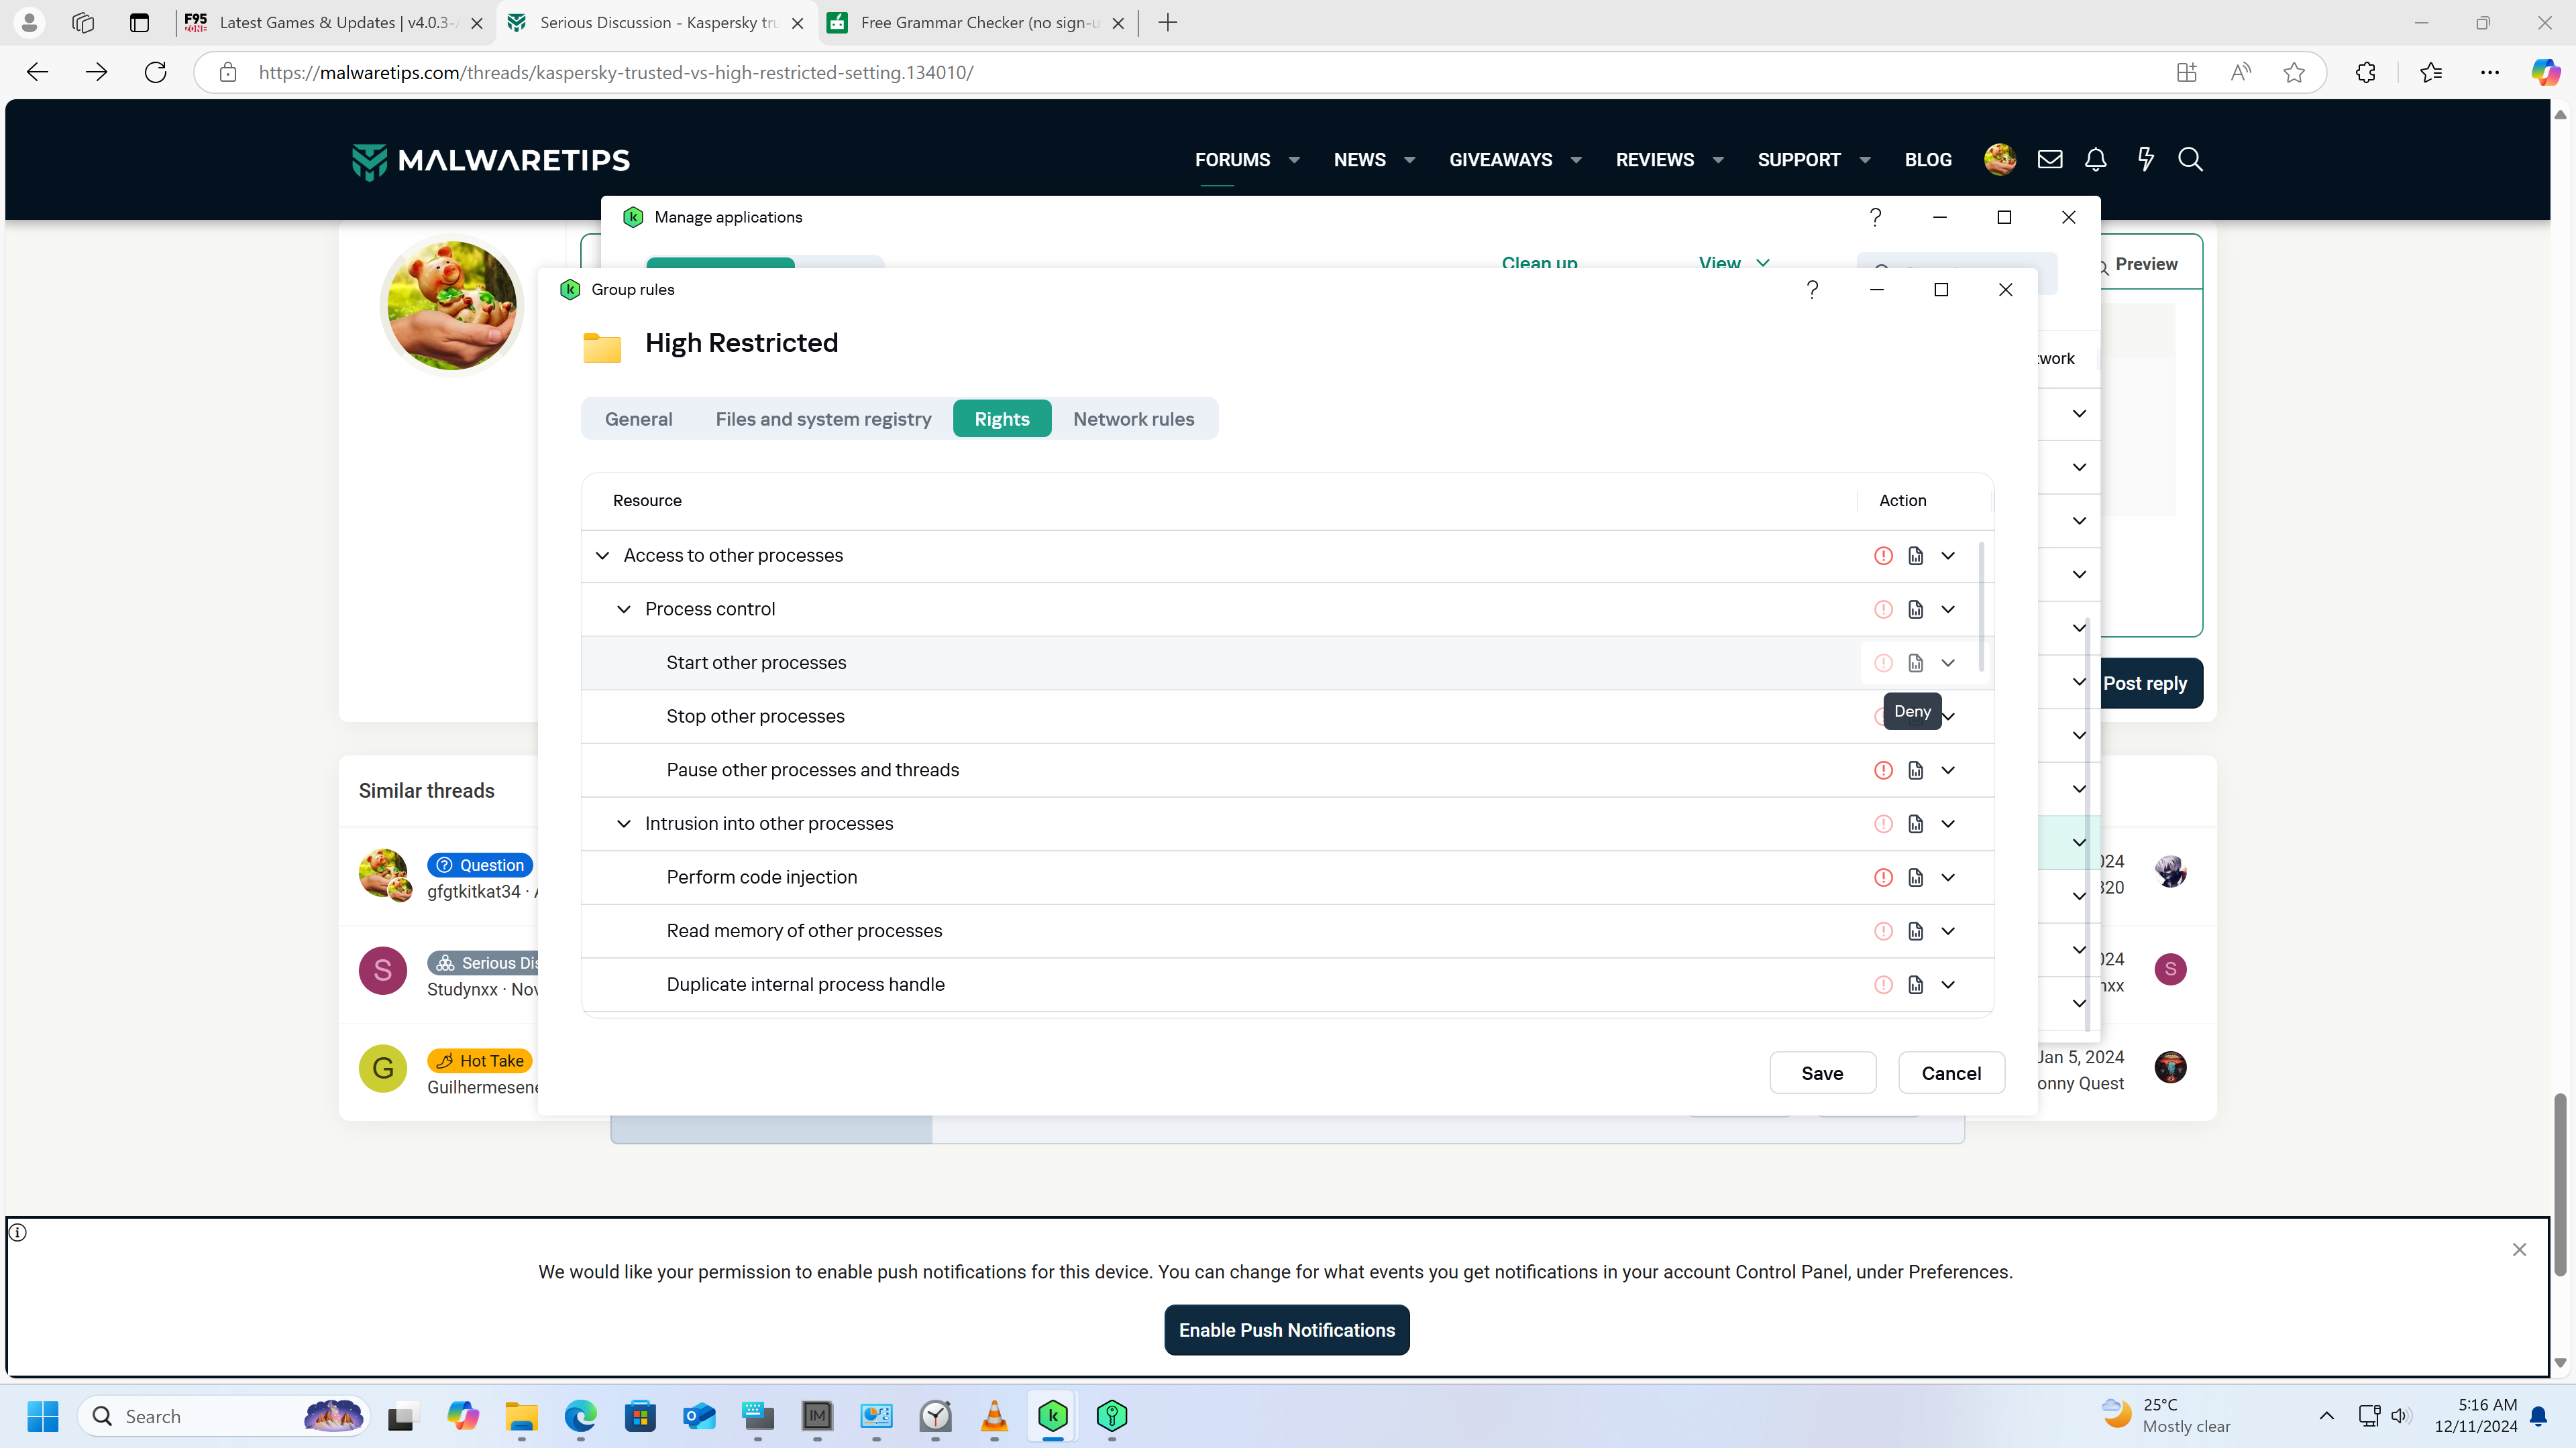This screenshot has height=1448, width=2576.
Task: Collapse the Process control group
Action: [624, 609]
